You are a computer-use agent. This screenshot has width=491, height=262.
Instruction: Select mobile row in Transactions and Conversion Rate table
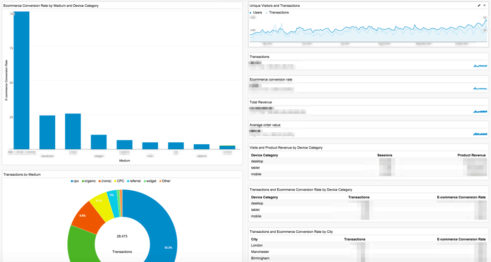point(368,216)
